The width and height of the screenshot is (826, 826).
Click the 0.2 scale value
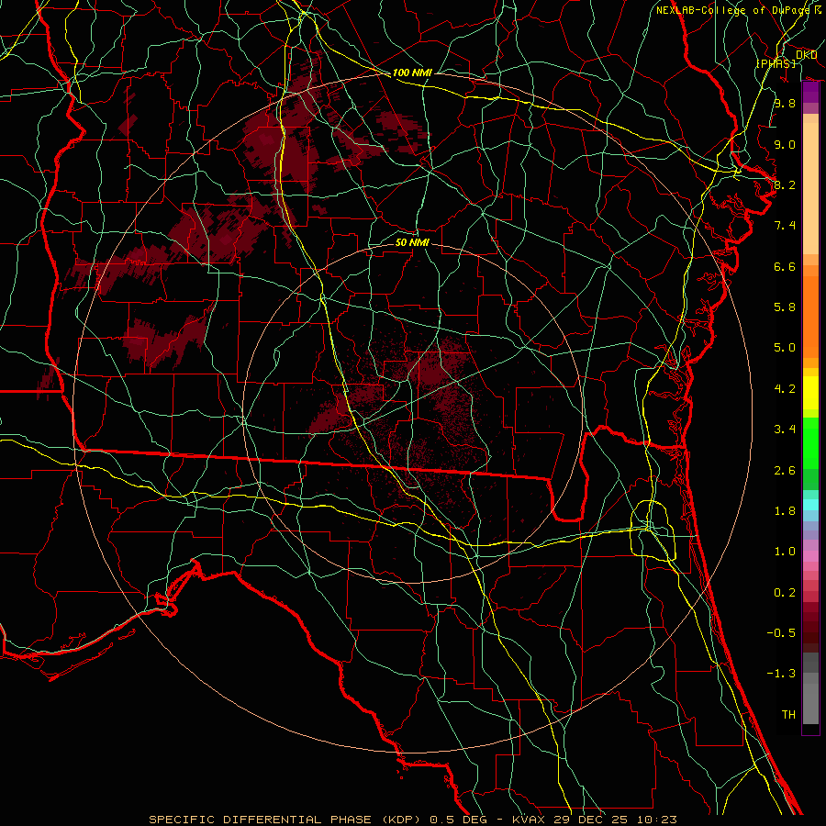click(785, 593)
